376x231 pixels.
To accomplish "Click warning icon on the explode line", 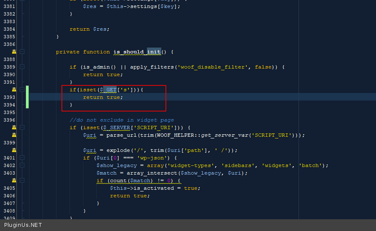I will [x=14, y=150].
